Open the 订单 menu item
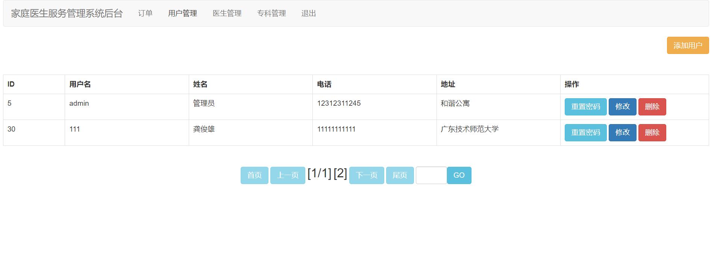717x280 pixels. [x=145, y=13]
